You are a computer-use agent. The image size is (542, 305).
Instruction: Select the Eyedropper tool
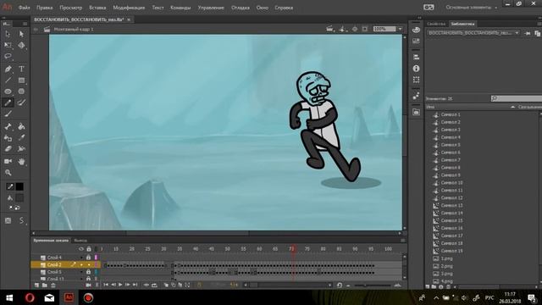pyautogui.click(x=21, y=137)
